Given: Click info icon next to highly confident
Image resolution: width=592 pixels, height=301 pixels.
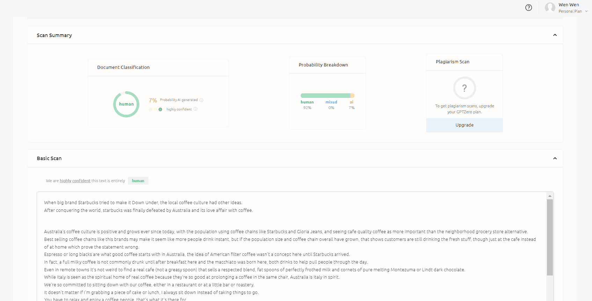Looking at the screenshot, I should point(195,109).
